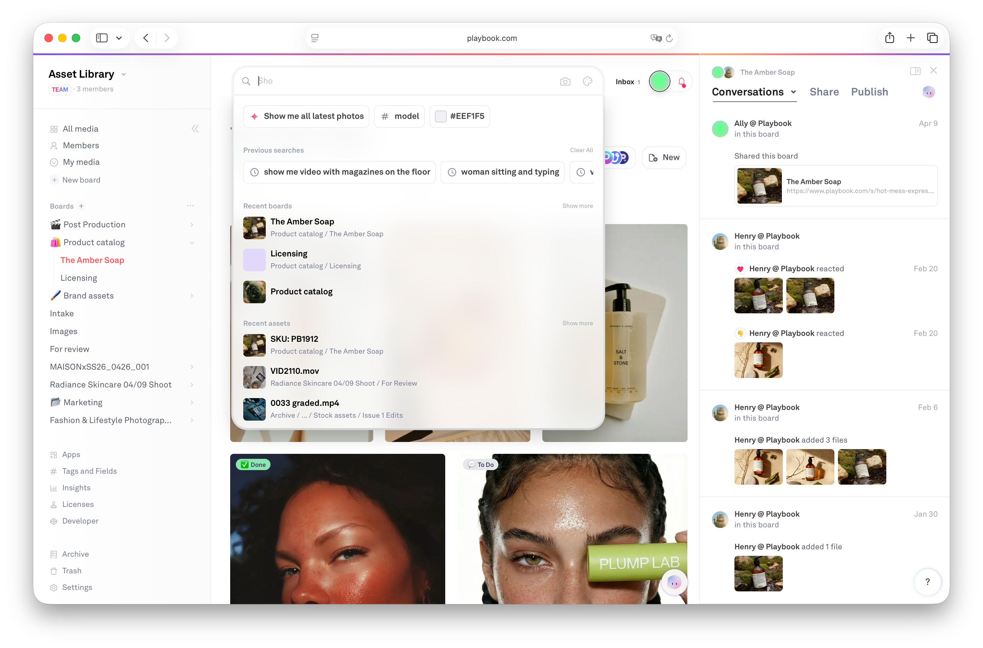Open the 0033 graded.mp4 recent asset

coord(418,409)
